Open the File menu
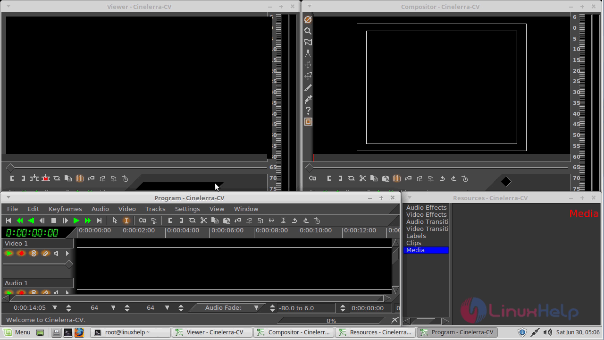The image size is (604, 340). point(13,209)
